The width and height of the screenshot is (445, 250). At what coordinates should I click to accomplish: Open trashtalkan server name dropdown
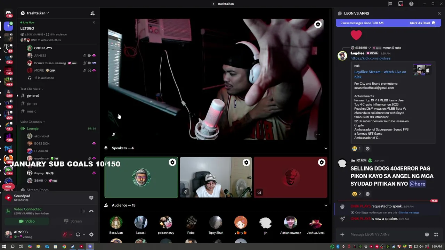tap(38, 13)
